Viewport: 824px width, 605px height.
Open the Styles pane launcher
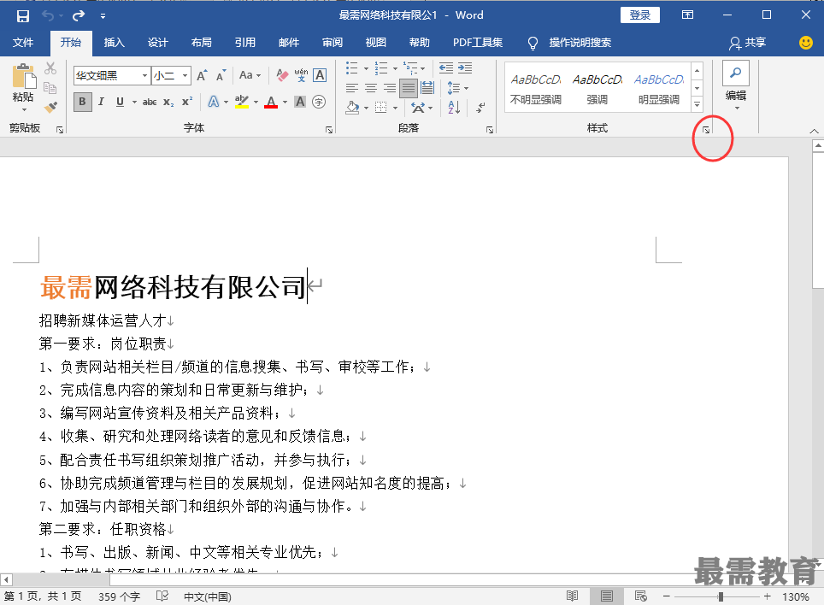click(706, 130)
